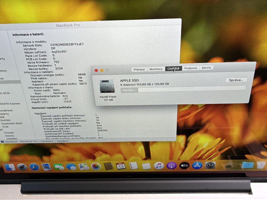Select Zvuk entry in sidebar
Image resolution: width=267 pixels, height=200 pixels.
(x=5, y=127)
